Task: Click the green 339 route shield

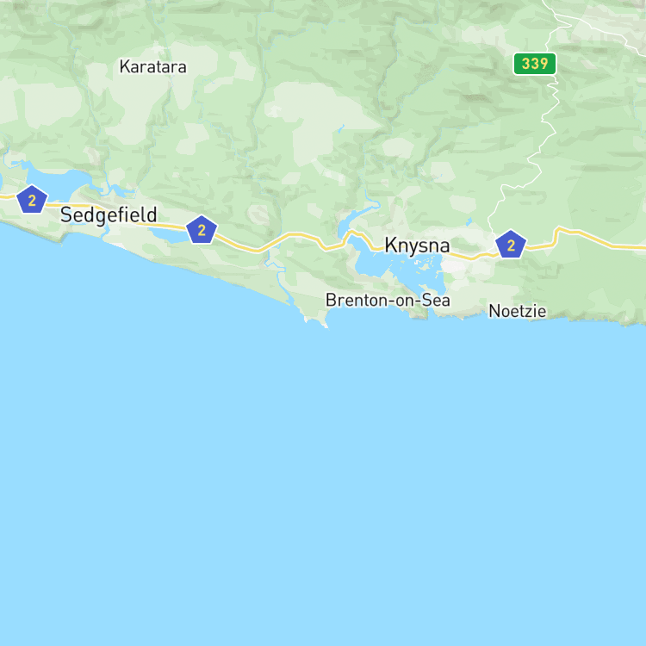Action: click(534, 64)
